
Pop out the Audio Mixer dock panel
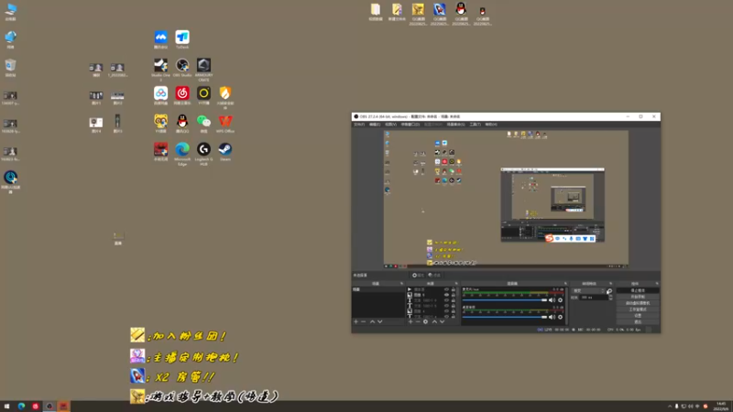[565, 284]
